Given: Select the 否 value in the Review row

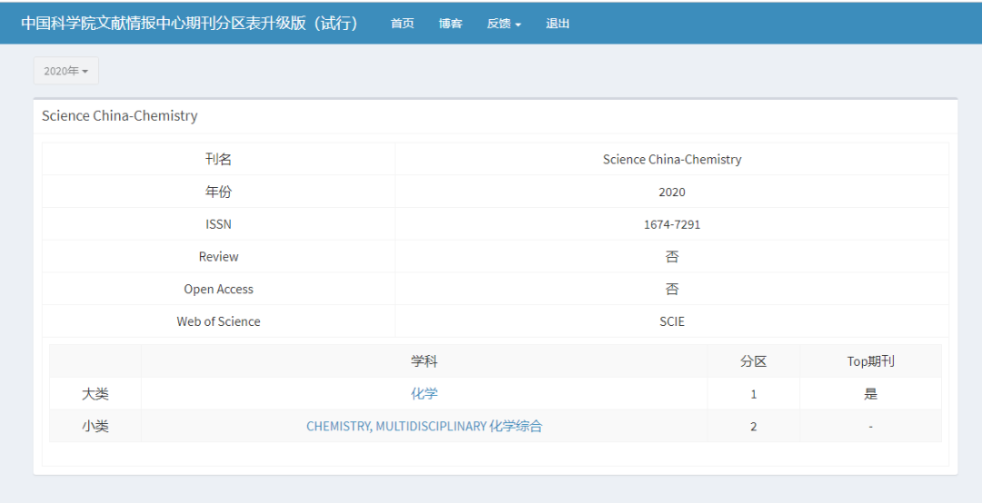Looking at the screenshot, I should 672,257.
